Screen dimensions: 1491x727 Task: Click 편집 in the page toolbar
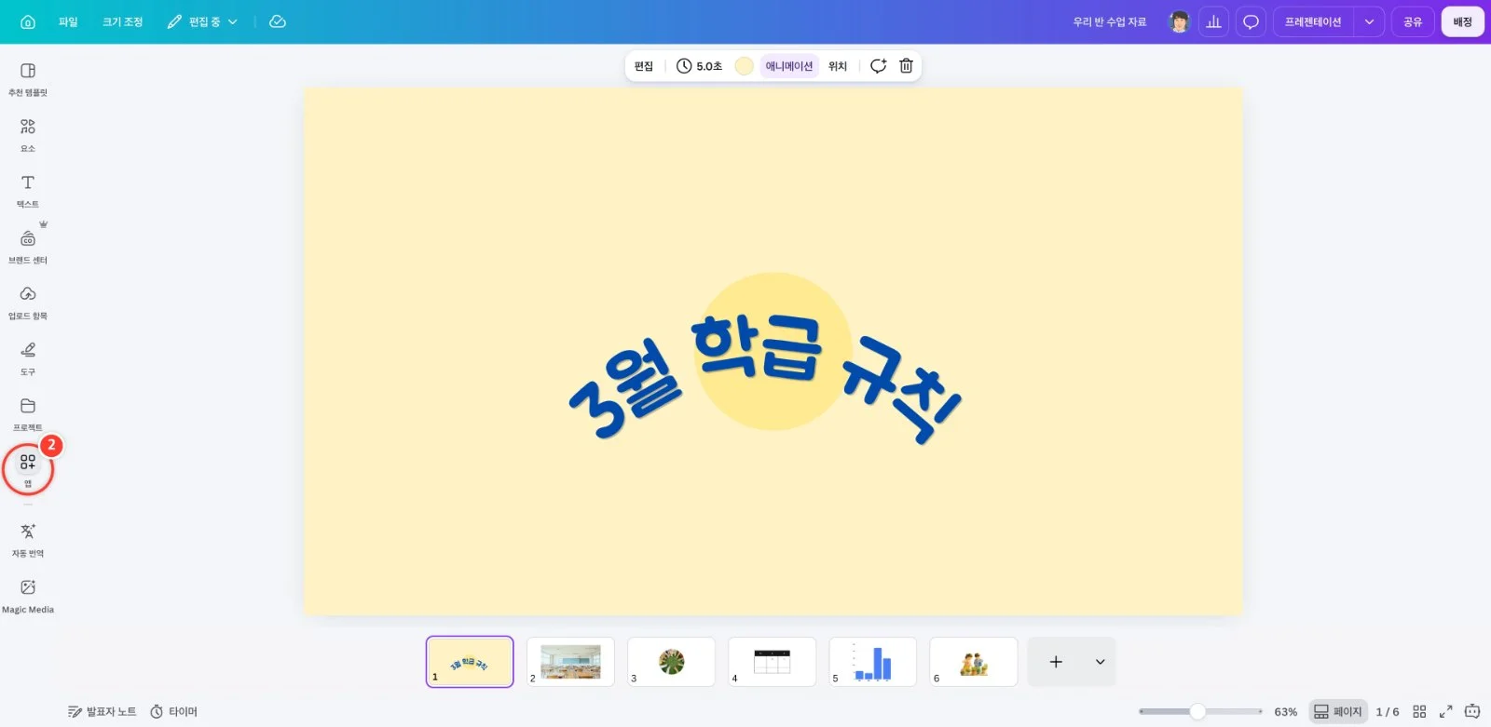[644, 66]
